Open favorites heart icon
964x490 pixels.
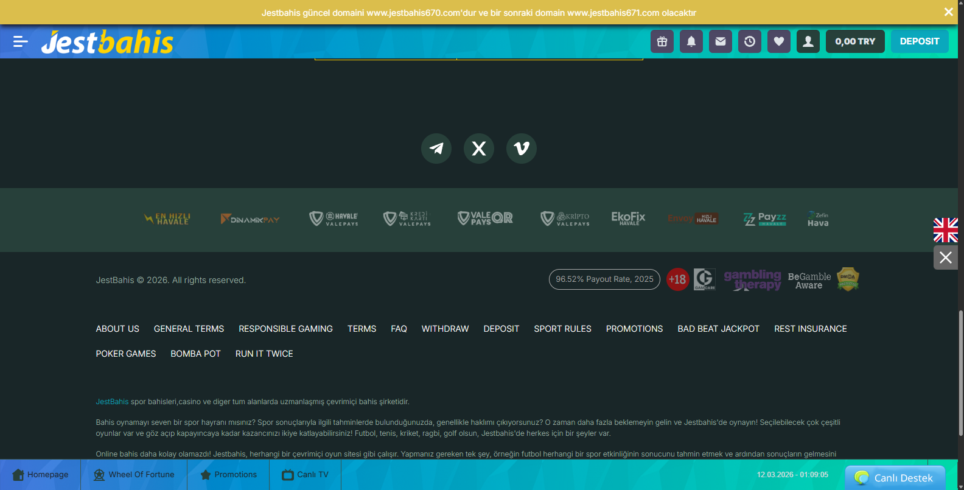(x=779, y=41)
